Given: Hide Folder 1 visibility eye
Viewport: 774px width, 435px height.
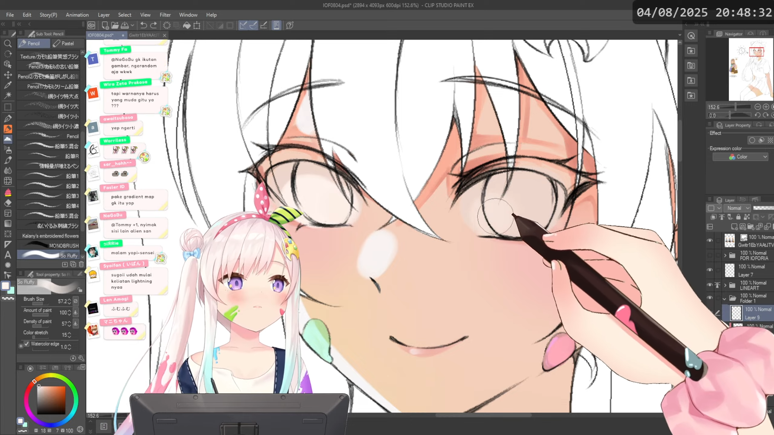Looking at the screenshot, I should click(710, 298).
